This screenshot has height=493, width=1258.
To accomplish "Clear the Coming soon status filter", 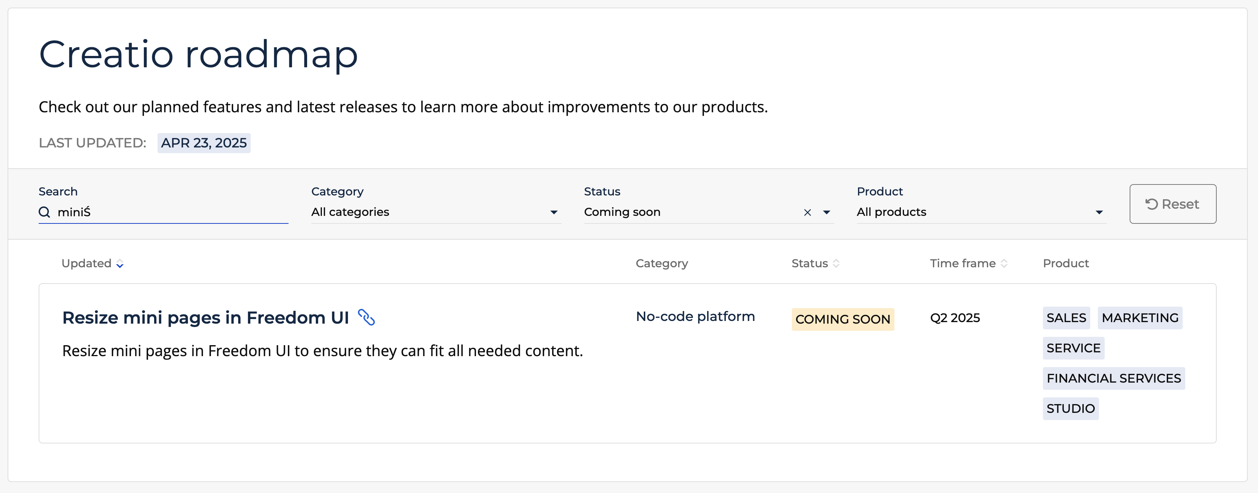I will coord(807,212).
